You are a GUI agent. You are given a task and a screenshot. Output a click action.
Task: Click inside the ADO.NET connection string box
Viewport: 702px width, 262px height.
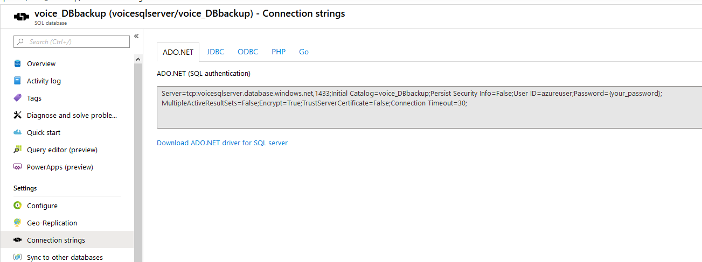429,107
